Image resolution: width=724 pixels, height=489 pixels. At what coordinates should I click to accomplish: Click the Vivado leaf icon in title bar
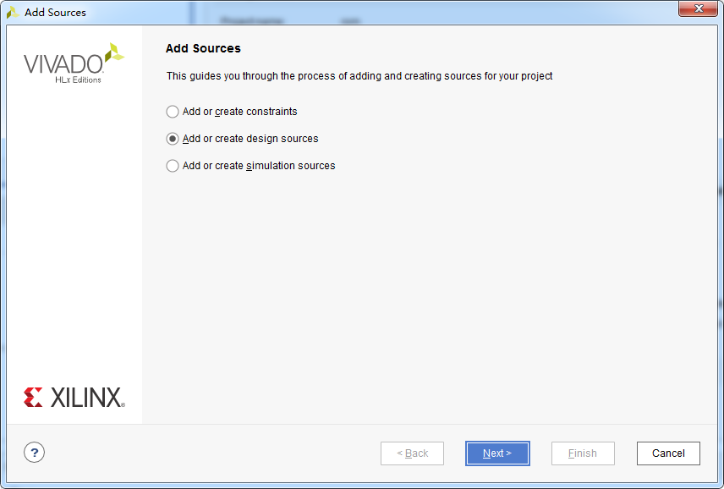click(x=13, y=12)
